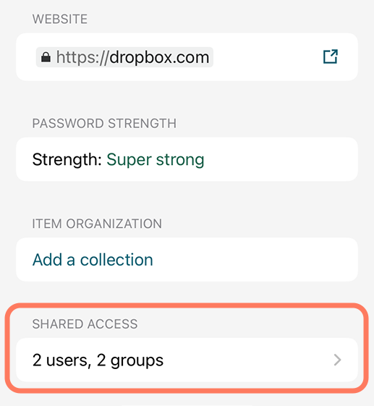This screenshot has width=374, height=406.
Task: Open dropbox.com via the external link icon
Action: click(331, 56)
